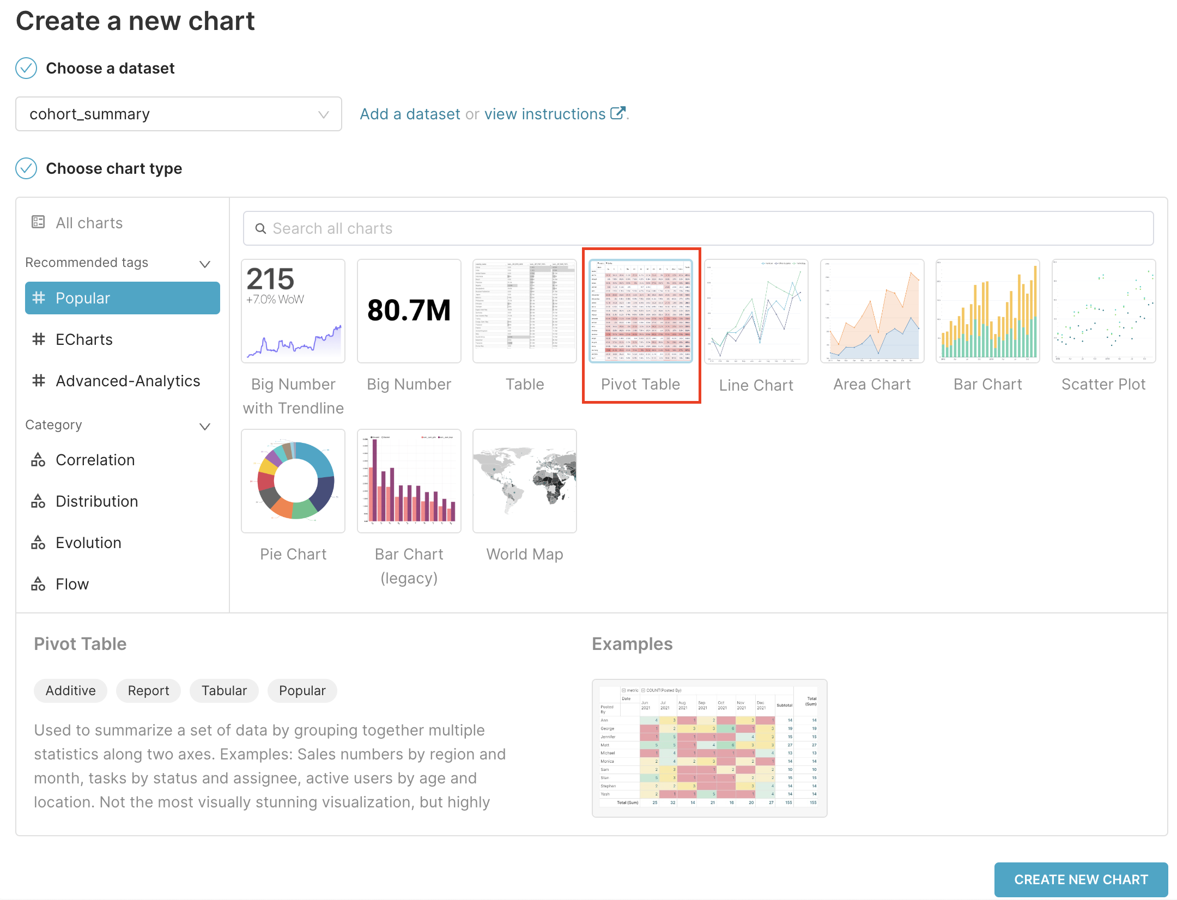Select the World Map chart thumbnail
The image size is (1177, 900).
click(x=525, y=481)
